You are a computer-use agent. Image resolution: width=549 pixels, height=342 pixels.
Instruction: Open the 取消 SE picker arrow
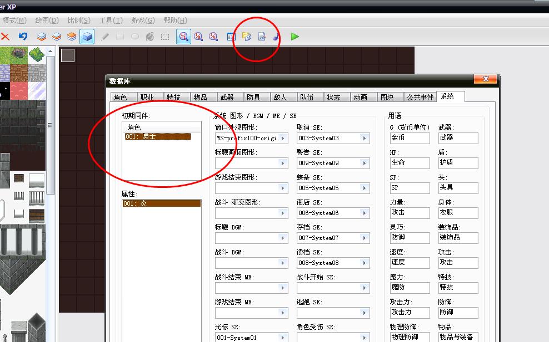click(x=365, y=139)
